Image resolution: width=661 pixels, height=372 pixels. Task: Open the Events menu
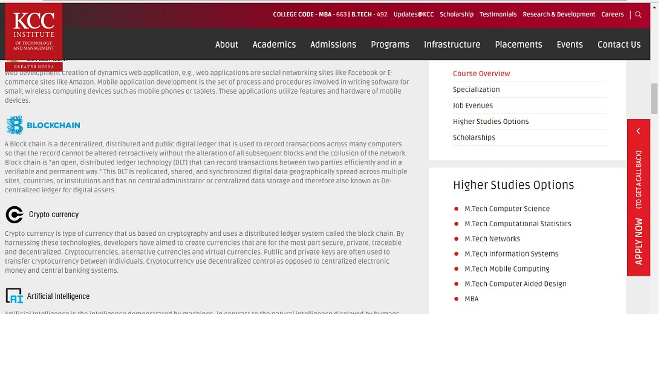pyautogui.click(x=570, y=45)
